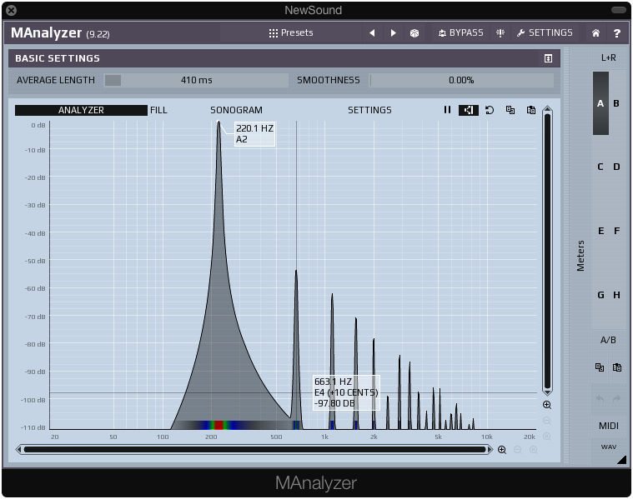
Task: Pause the analyzer display
Action: (x=447, y=110)
